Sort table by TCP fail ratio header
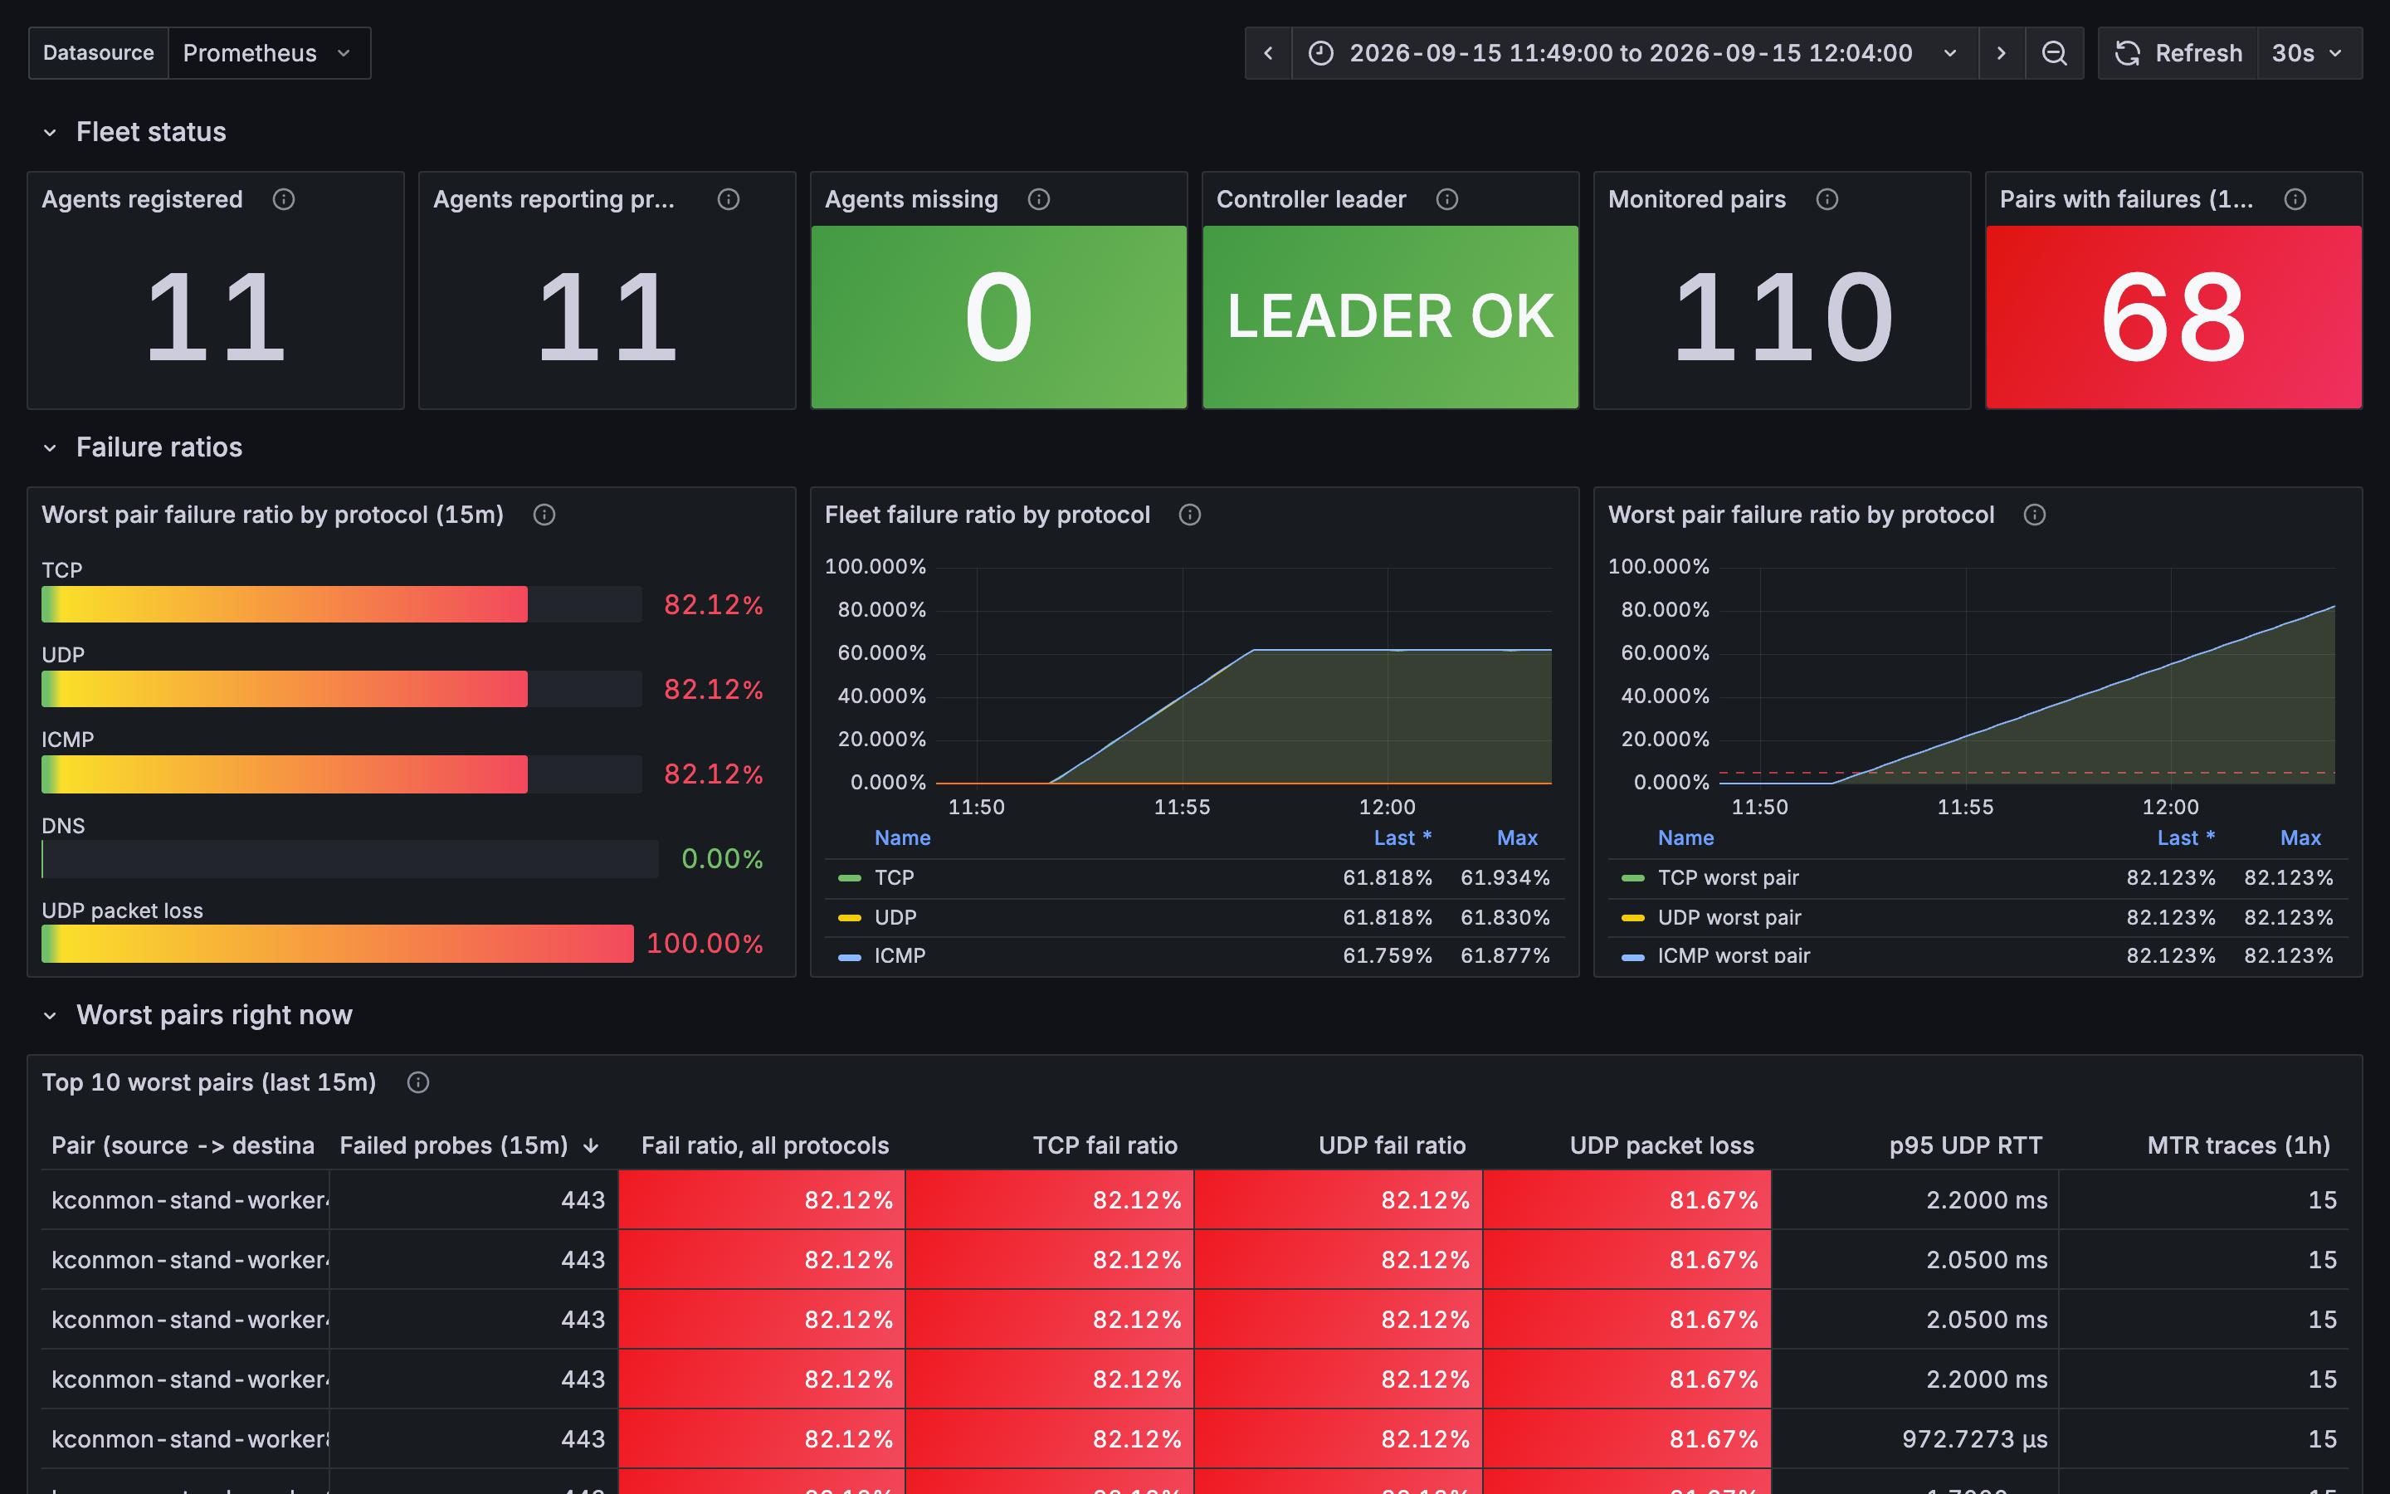The image size is (2390, 1494). pos(1105,1146)
